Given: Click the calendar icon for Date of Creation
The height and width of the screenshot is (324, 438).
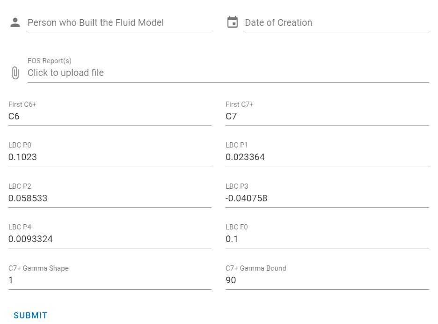Looking at the screenshot, I should (233, 22).
